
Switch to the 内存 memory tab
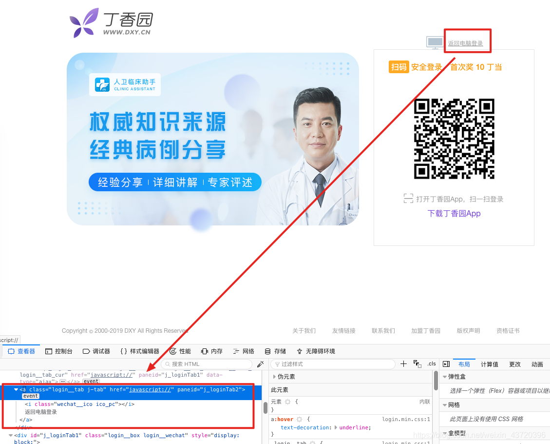click(212, 351)
